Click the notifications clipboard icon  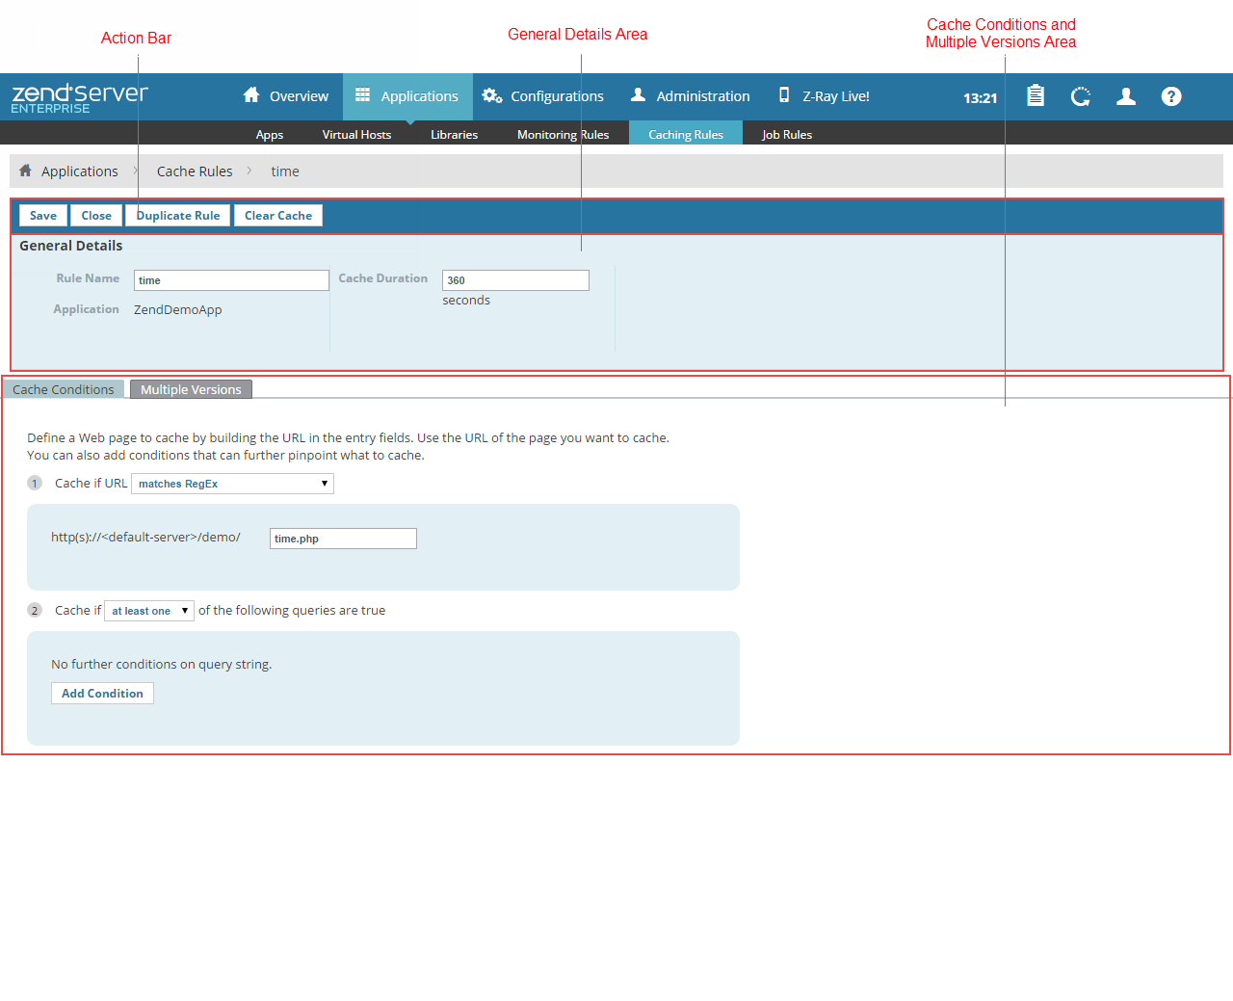pos(1036,96)
